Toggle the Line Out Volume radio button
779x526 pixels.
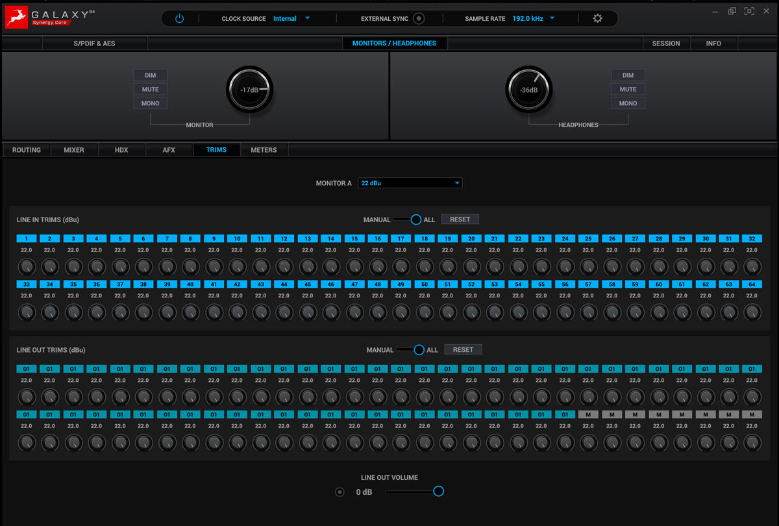pyautogui.click(x=340, y=492)
